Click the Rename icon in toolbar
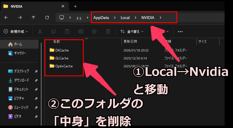The height and width of the screenshot is (128, 233). pyautogui.click(x=81, y=32)
